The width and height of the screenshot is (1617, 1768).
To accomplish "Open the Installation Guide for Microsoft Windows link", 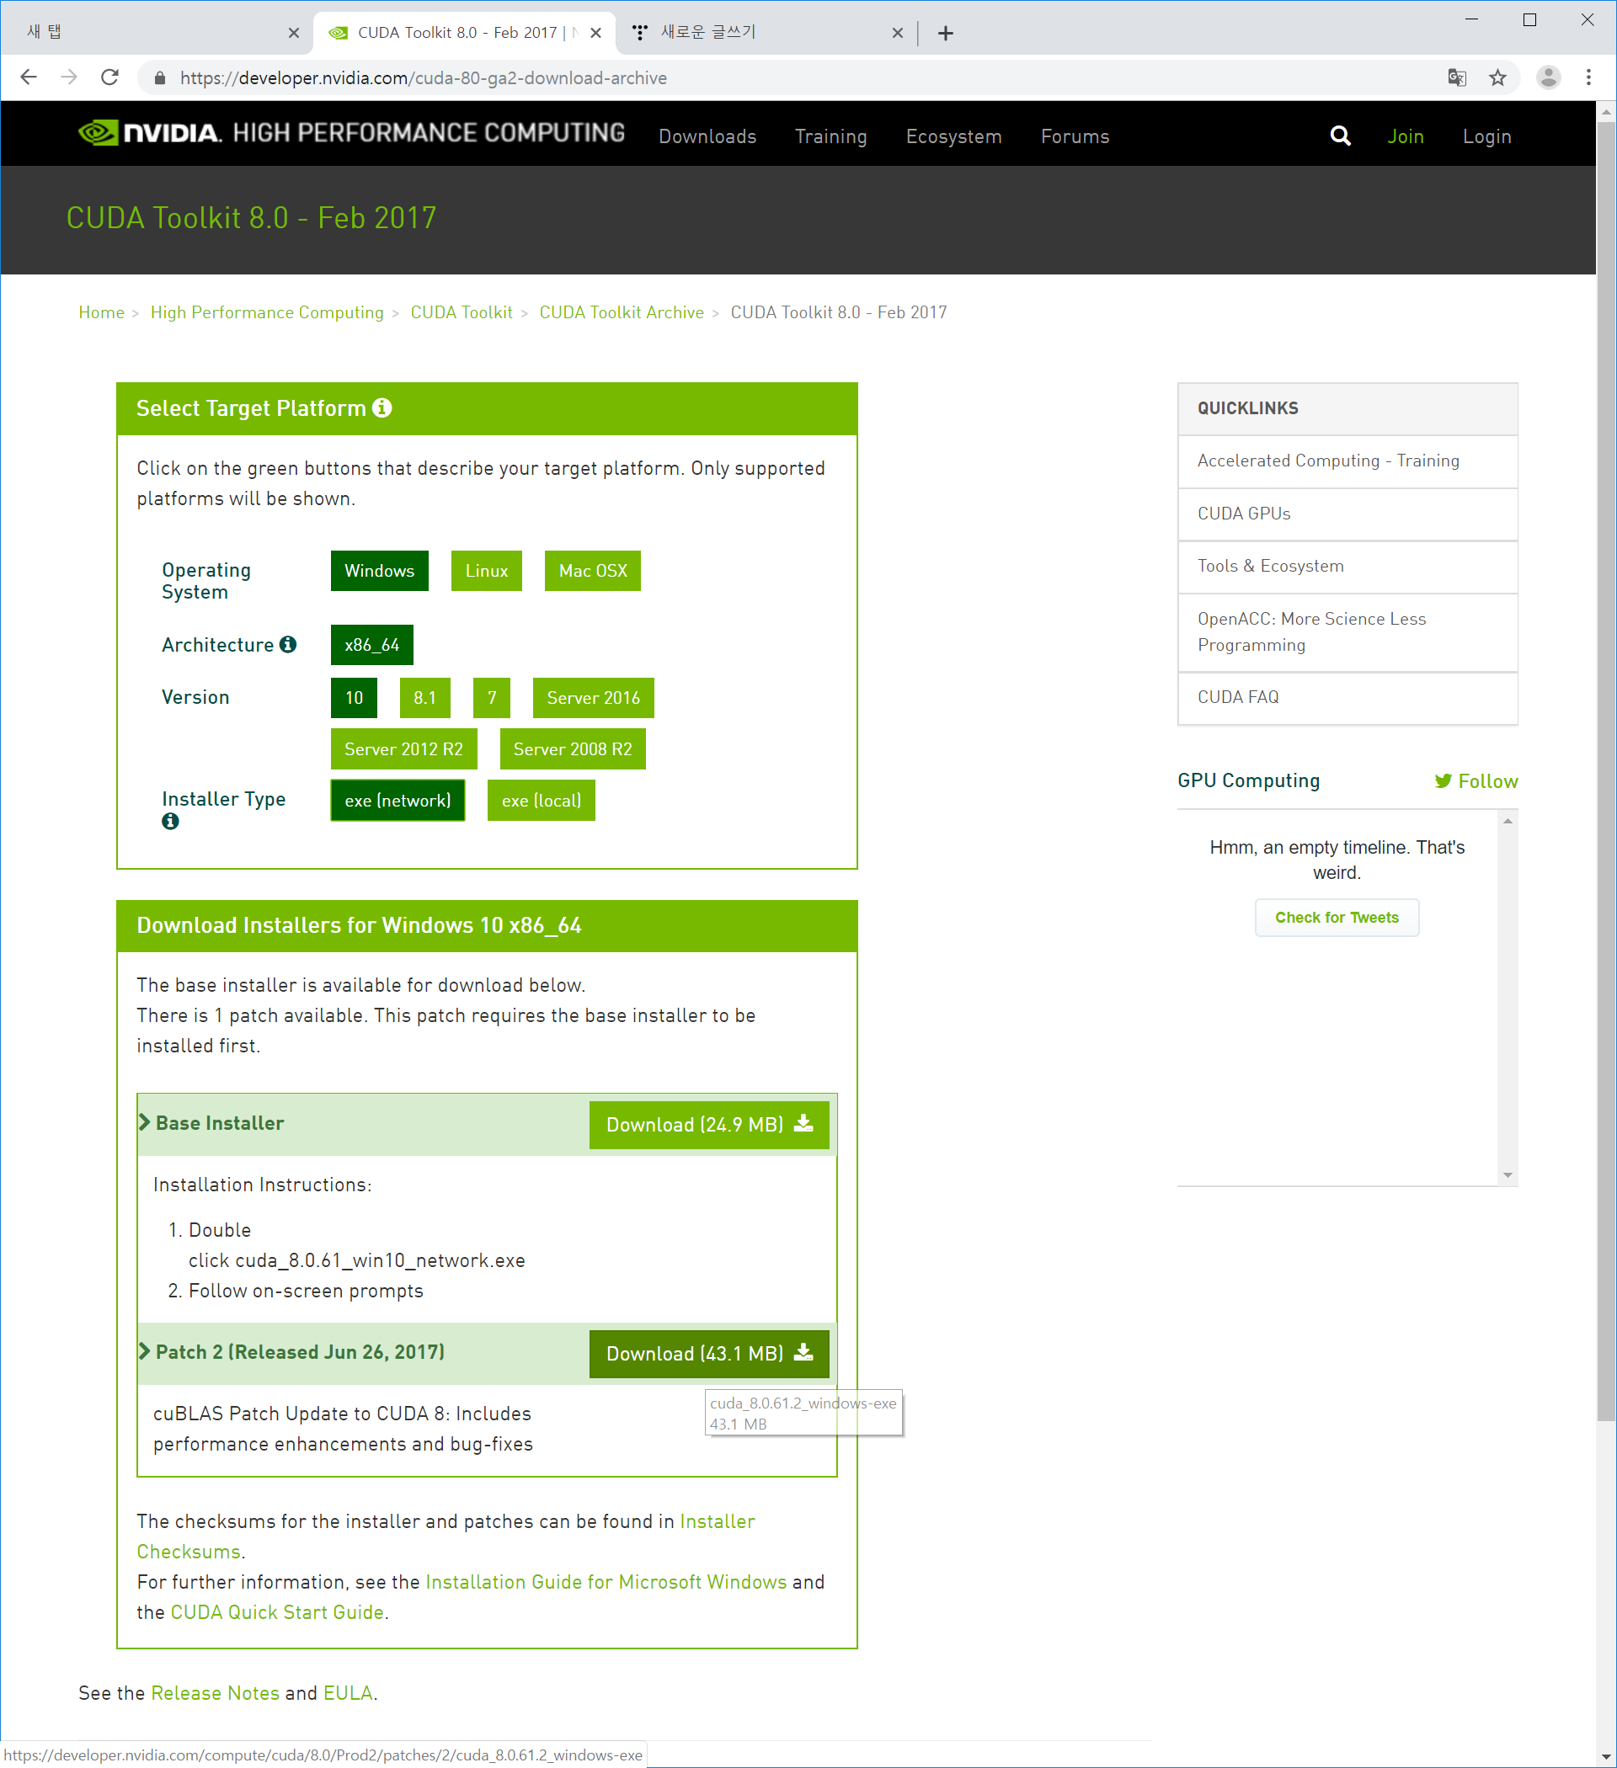I will point(606,1582).
